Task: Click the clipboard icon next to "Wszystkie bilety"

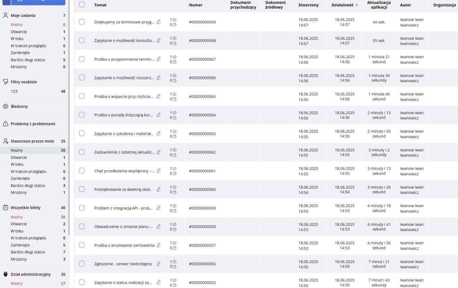Action: 5,208
